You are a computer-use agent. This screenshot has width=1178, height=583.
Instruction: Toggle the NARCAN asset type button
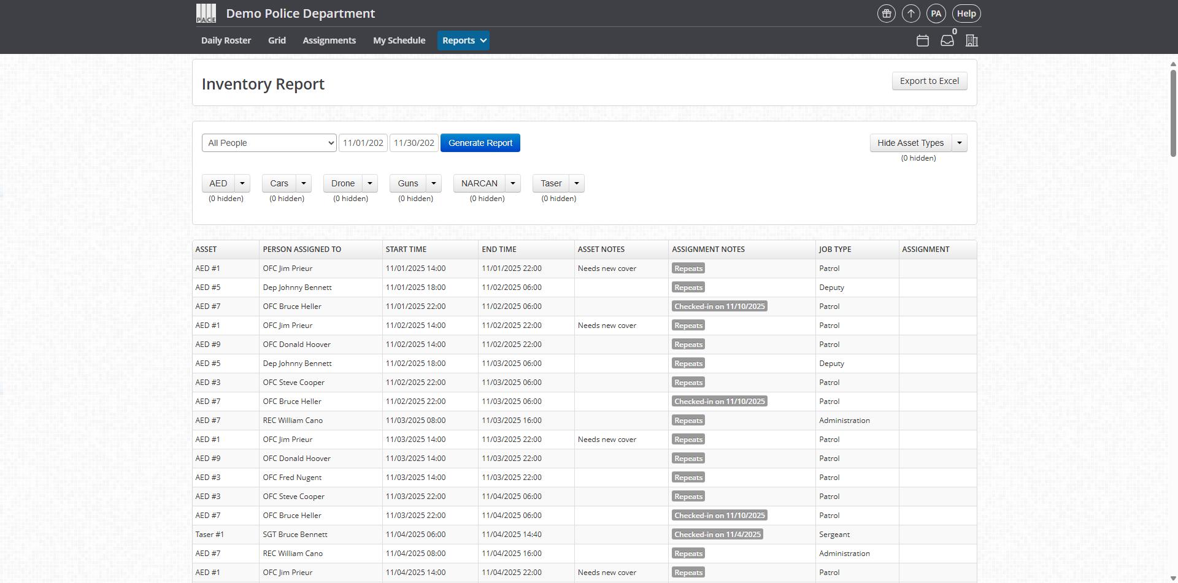479,183
